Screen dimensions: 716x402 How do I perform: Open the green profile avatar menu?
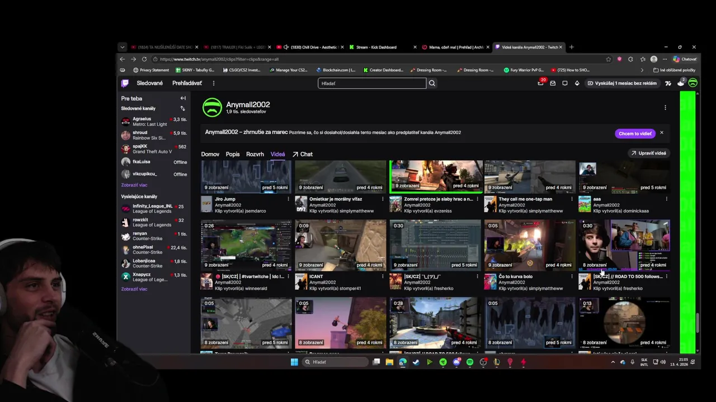coord(693,83)
